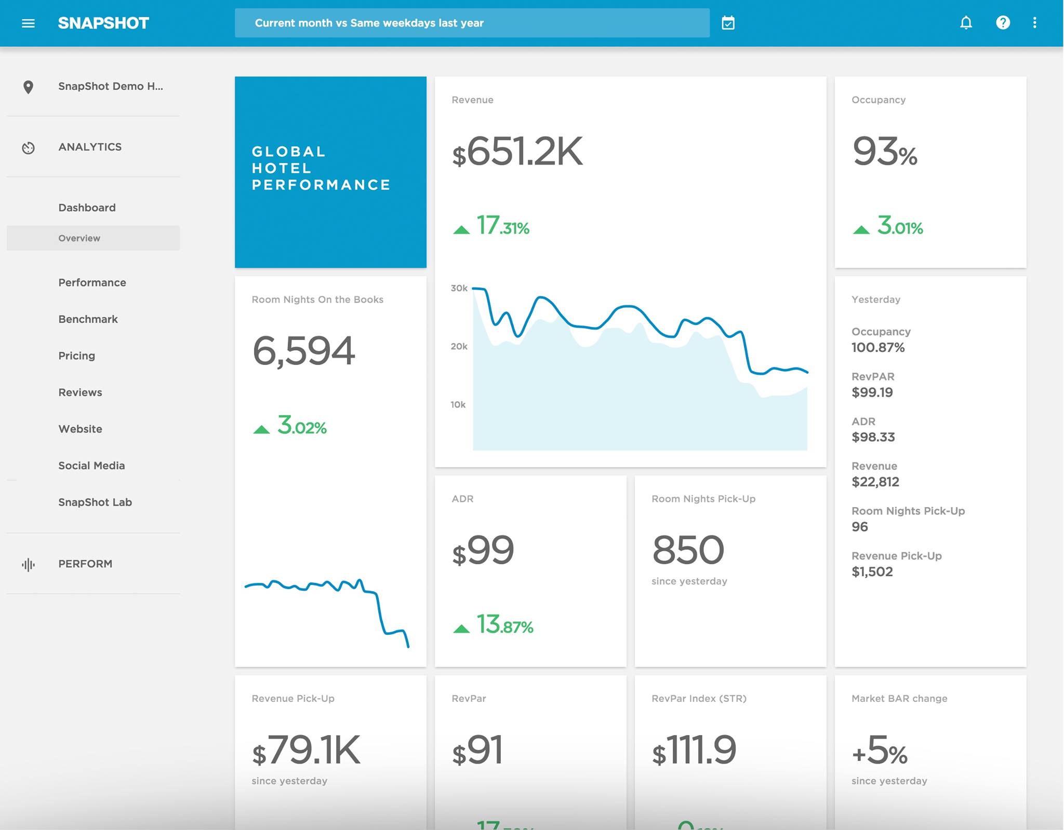Click the Perform section icon
This screenshot has height=830, width=1064.
[28, 564]
